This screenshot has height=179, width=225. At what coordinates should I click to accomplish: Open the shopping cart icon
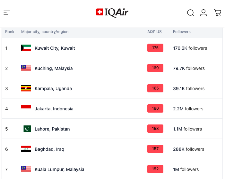point(218,13)
